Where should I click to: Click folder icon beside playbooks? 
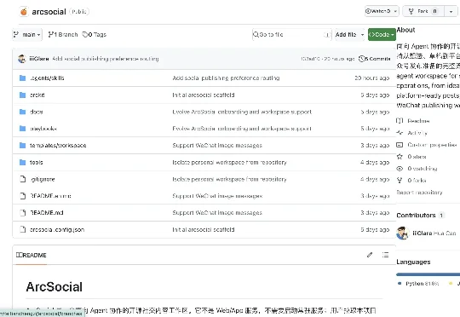click(x=23, y=129)
